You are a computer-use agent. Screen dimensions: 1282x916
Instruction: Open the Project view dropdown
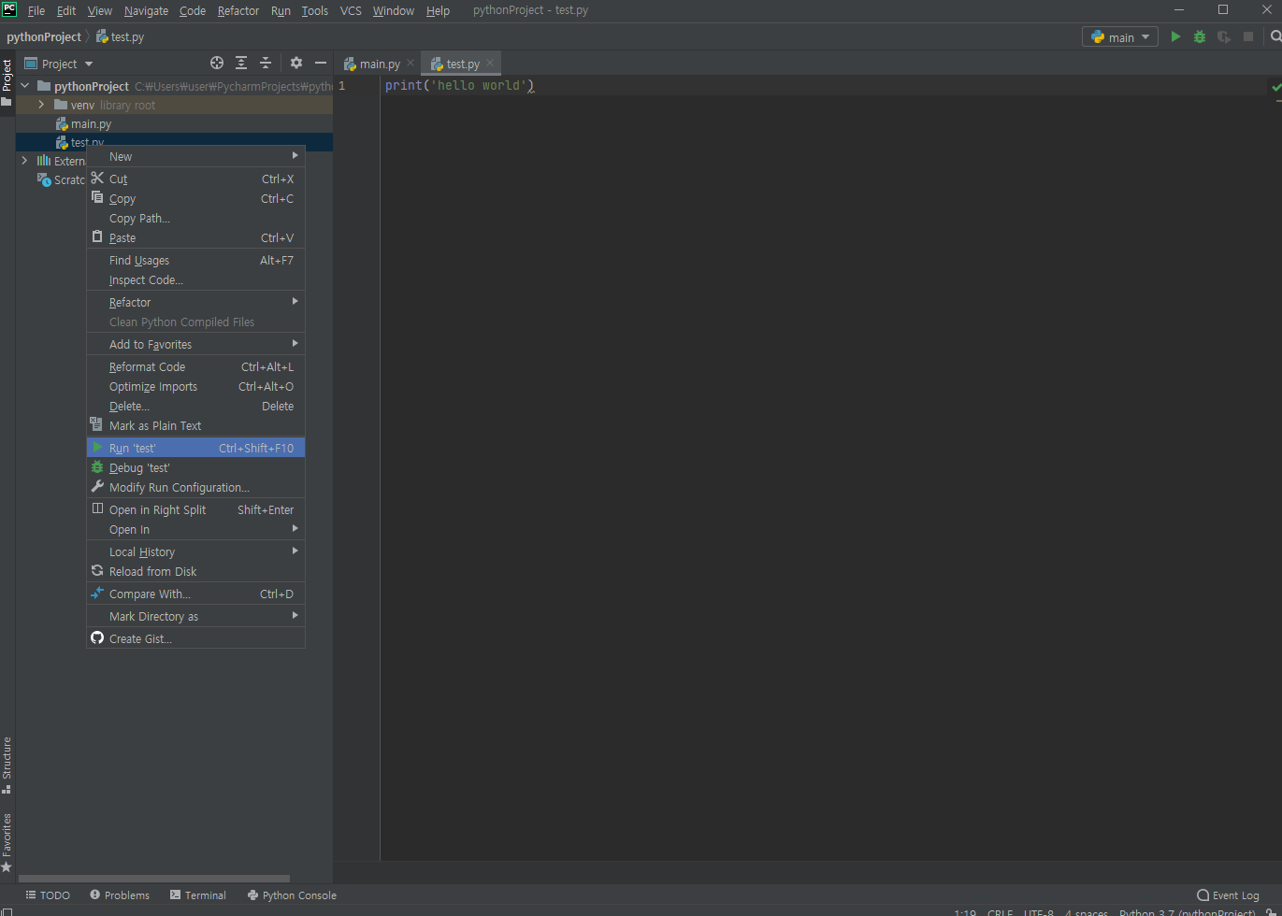click(x=59, y=64)
